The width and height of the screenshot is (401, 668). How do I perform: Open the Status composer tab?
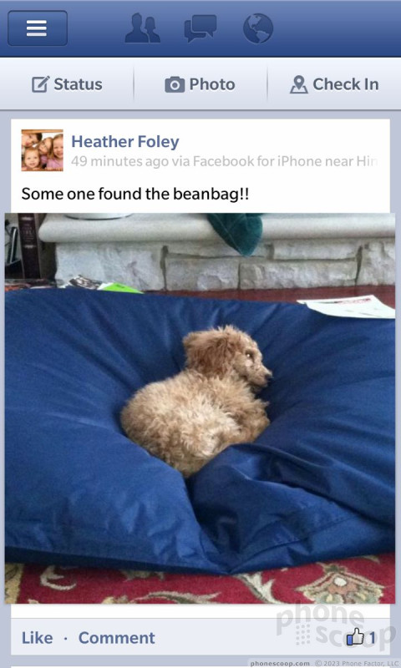[67, 84]
